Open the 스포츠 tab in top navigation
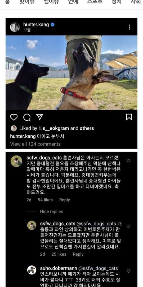This screenshot has width=143, height=287. click(95, 2)
